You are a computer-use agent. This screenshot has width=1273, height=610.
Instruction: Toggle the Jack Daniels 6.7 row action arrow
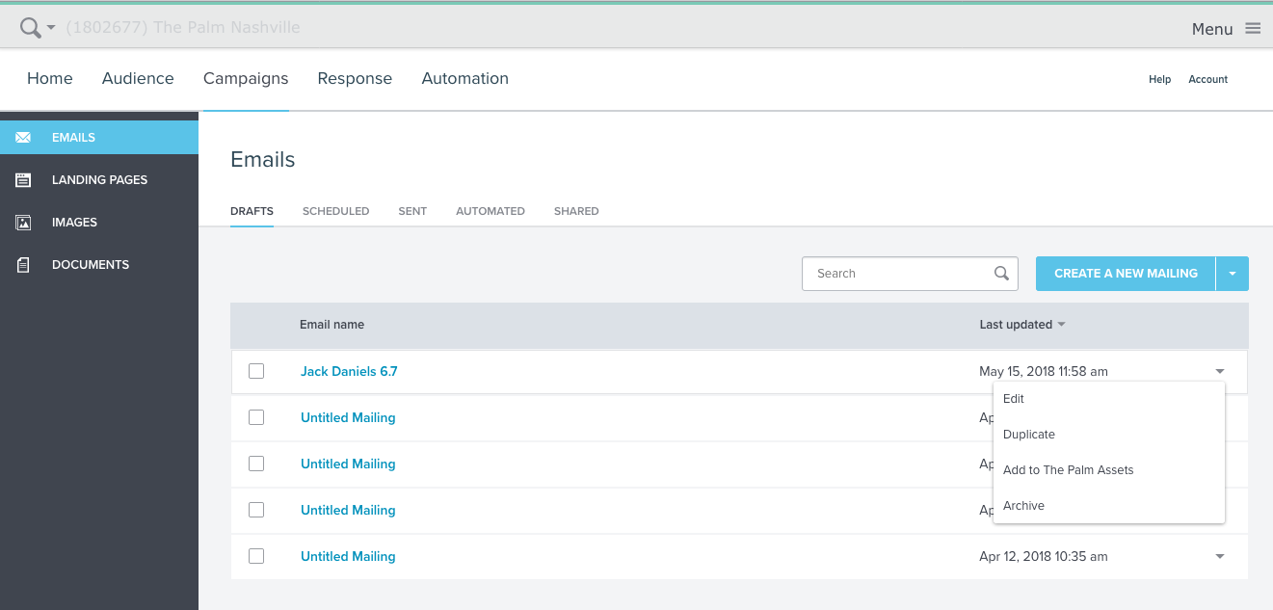(1220, 371)
